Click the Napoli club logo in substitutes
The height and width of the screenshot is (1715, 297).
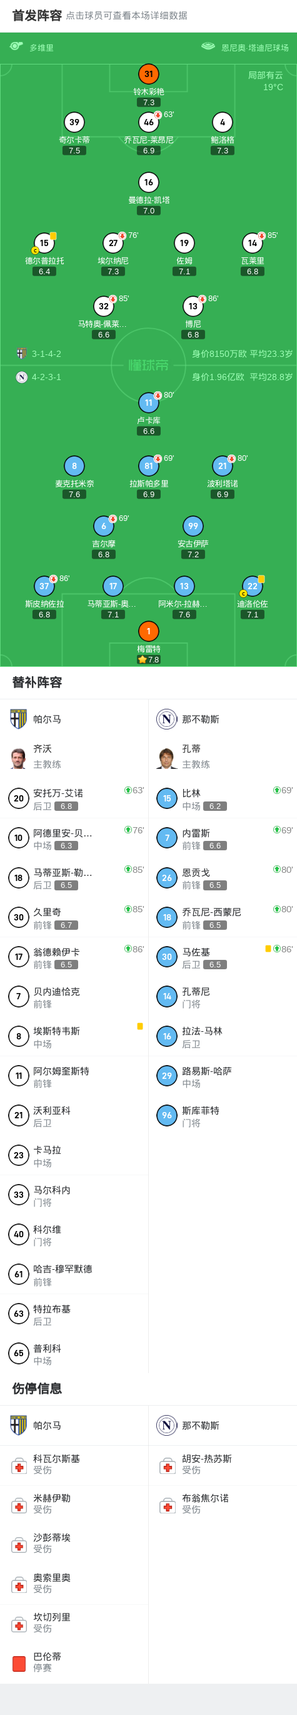click(x=167, y=719)
